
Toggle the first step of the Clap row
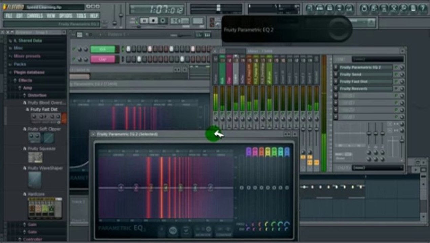pyautogui.click(x=128, y=59)
